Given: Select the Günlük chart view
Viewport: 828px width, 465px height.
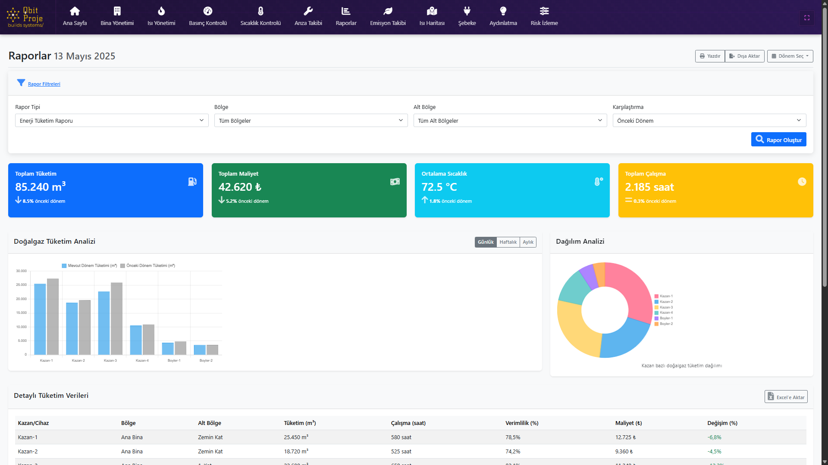Looking at the screenshot, I should (x=486, y=242).
